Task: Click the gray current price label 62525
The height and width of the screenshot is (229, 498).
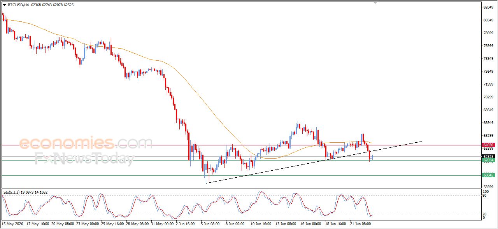Action: click(488, 156)
